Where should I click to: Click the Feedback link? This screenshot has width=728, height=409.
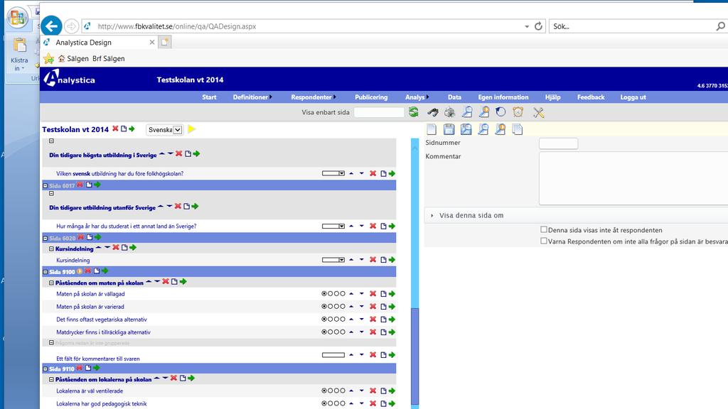click(x=591, y=97)
